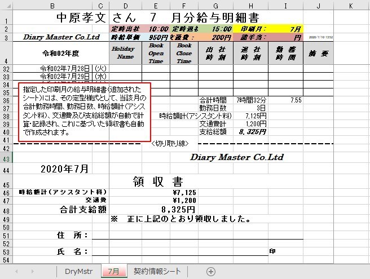Click the 領収書 heading
370x279 pixels.
(x=157, y=181)
